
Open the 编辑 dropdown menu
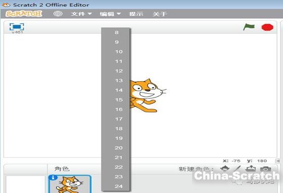110,14
